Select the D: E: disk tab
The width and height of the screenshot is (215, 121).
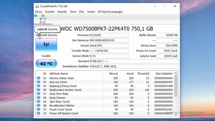[43, 19]
